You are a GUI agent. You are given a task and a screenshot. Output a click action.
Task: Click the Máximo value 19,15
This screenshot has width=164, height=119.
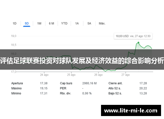pos(44,88)
